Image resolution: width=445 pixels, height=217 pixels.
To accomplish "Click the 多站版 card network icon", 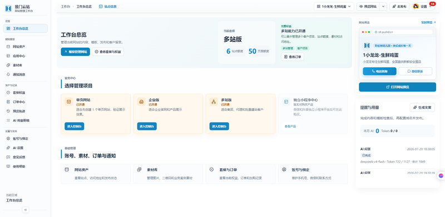I will pos(214,102).
